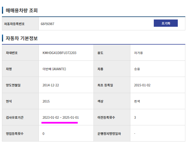Click the 운행정지명령일자 label
The width and height of the screenshot is (187, 146).
pyautogui.click(x=109, y=134)
